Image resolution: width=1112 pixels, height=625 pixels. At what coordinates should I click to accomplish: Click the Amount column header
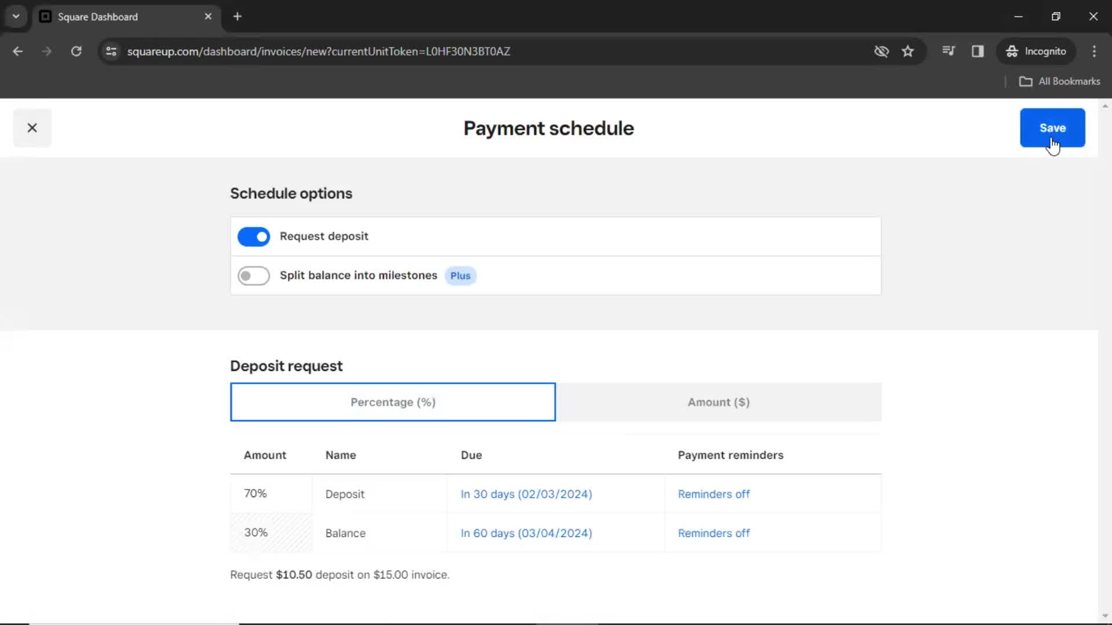coord(265,455)
